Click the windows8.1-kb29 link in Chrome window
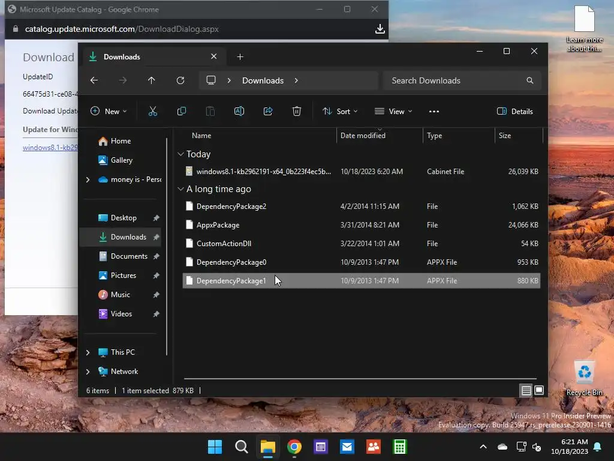This screenshot has width=614, height=461. (50, 148)
